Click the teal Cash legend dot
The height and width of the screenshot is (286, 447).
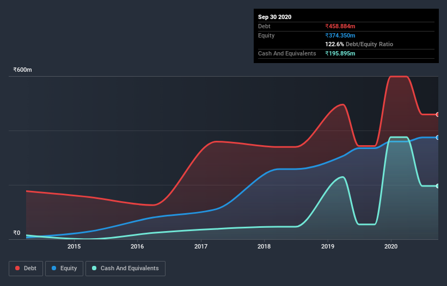click(94, 268)
